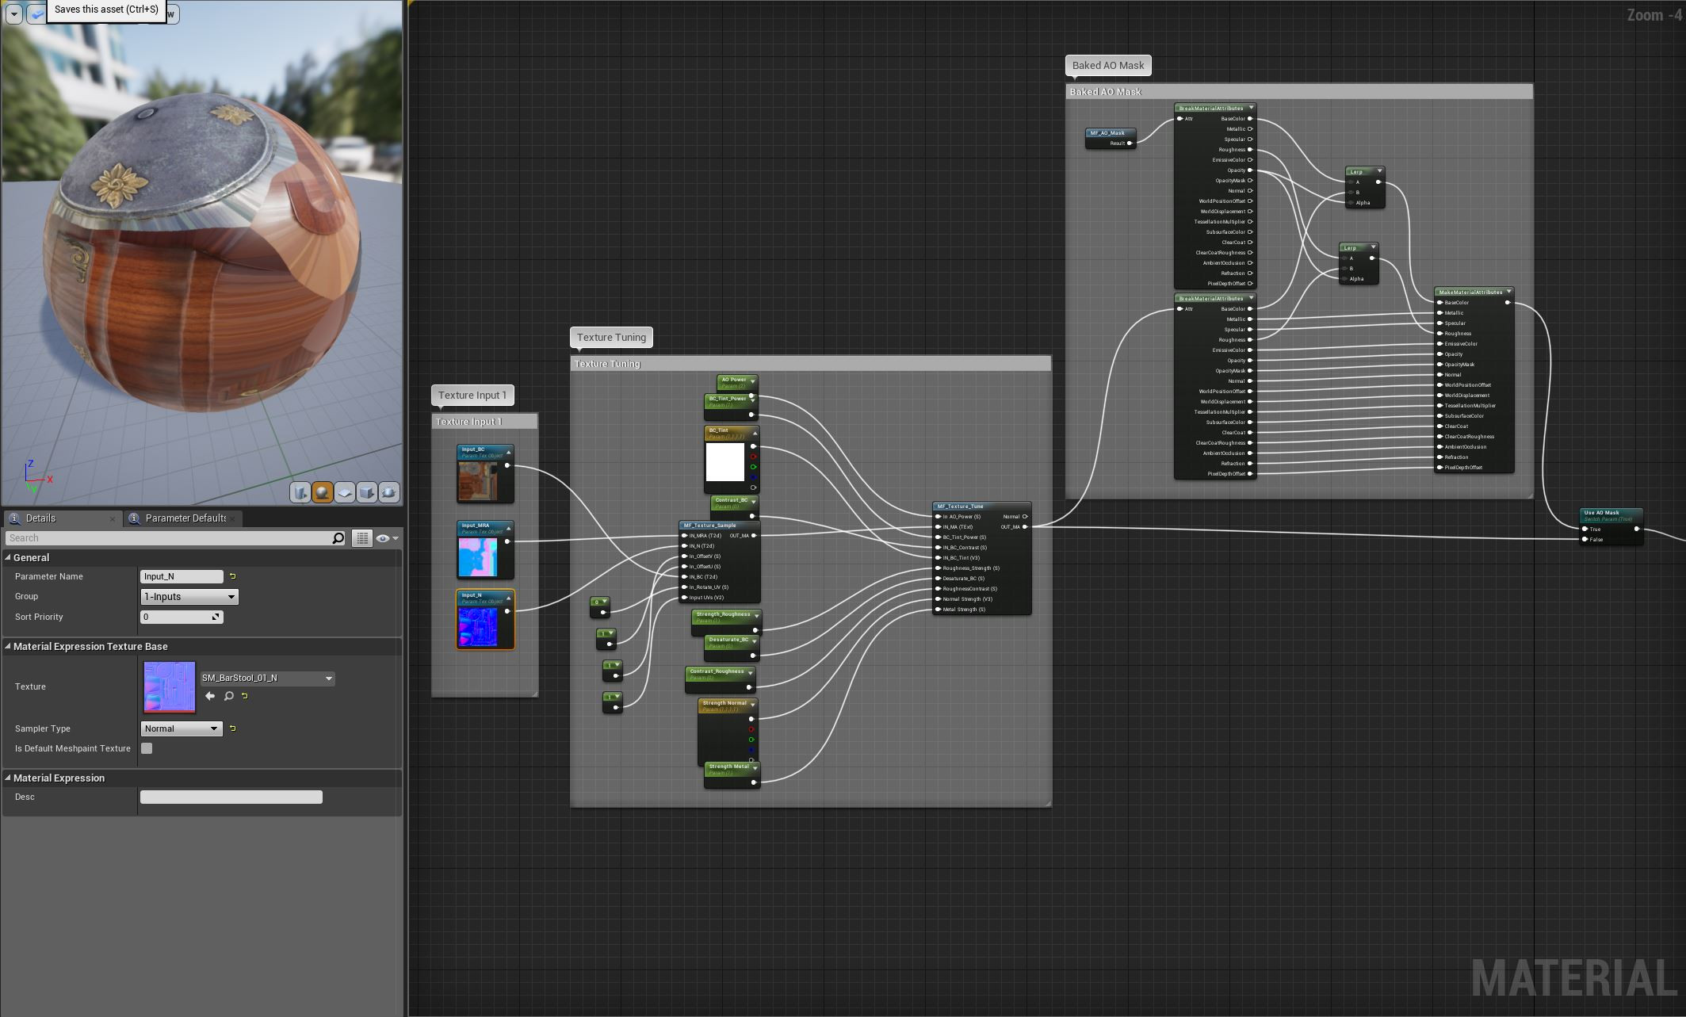Collapse the Input_BC node preview arrow
The height and width of the screenshot is (1017, 1686).
click(508, 452)
